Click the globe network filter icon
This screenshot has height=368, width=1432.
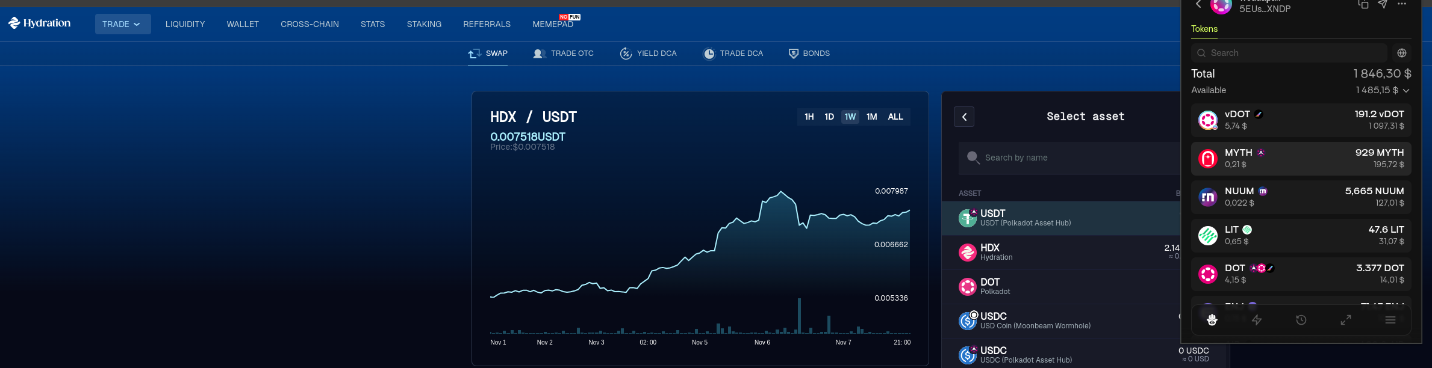1402,53
